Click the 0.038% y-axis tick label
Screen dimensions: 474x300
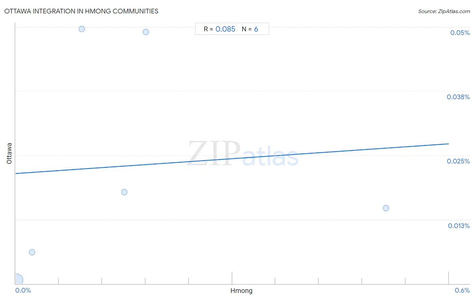(x=458, y=97)
